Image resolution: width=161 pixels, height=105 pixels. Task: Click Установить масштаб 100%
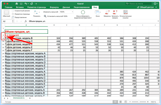pos(56,16)
